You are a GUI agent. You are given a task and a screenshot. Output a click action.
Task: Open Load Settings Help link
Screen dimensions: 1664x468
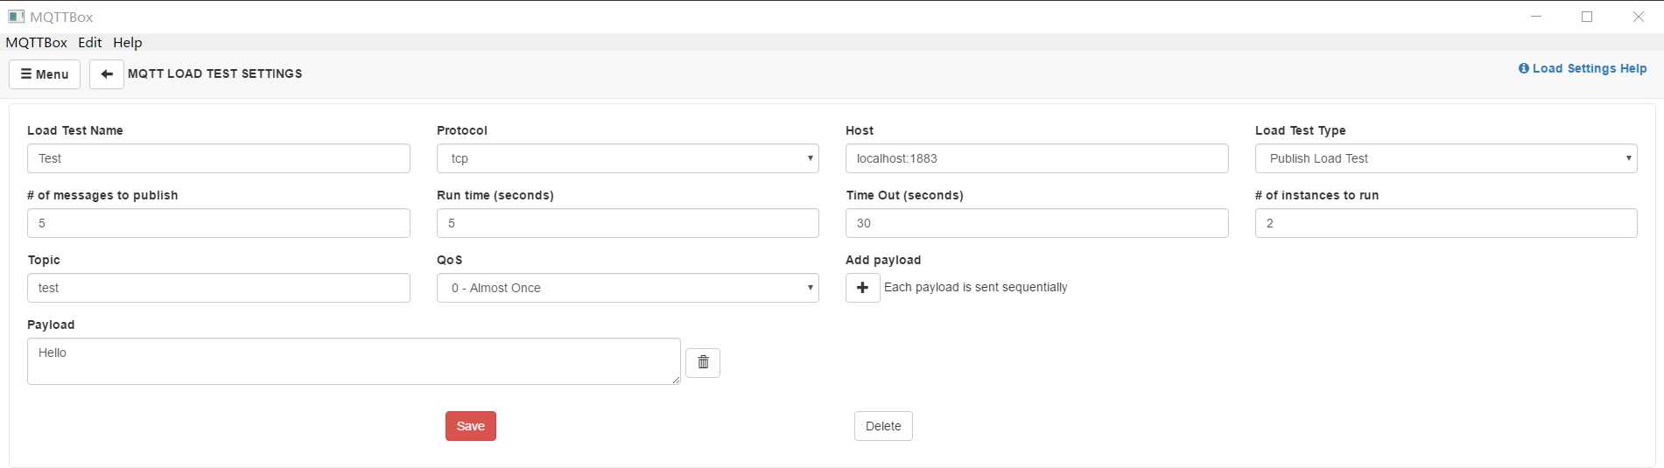tap(1583, 68)
